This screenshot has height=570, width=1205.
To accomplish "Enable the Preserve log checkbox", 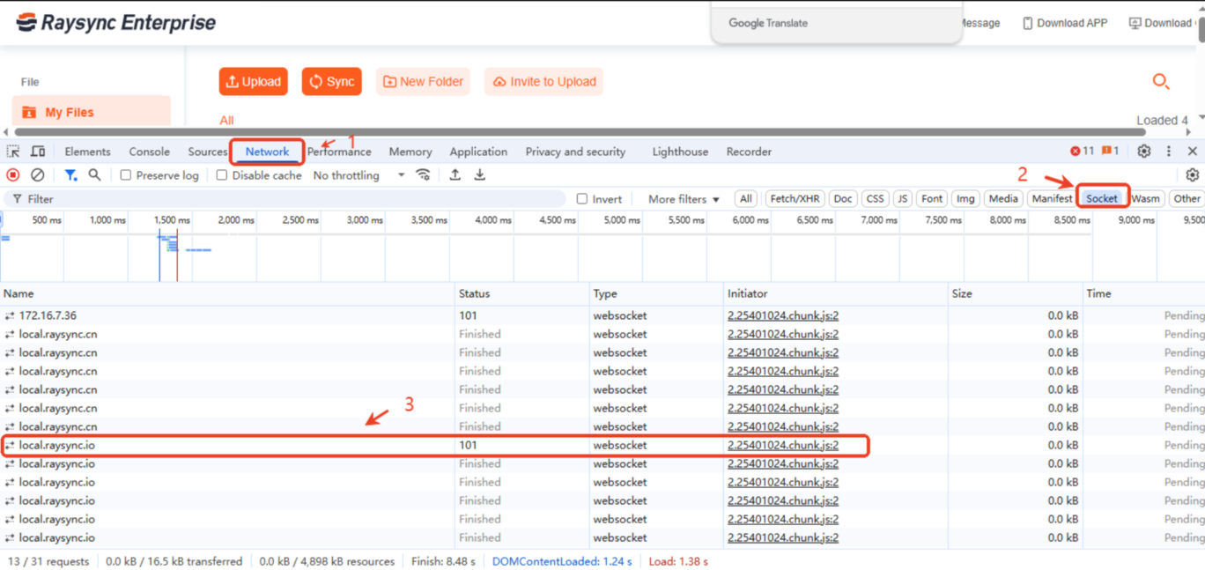I will click(126, 175).
